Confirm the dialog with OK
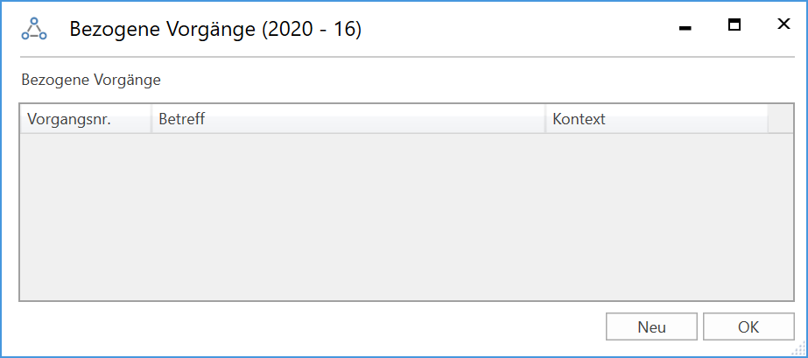Image resolution: width=808 pixels, height=358 pixels. point(748,327)
